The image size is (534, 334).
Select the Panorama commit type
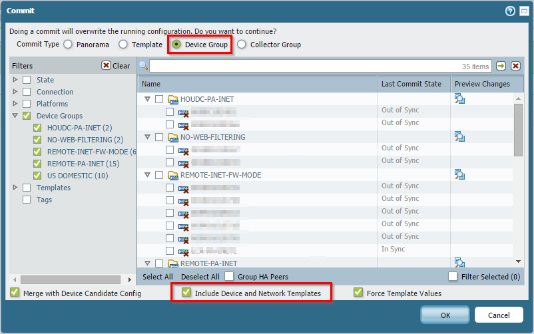(68, 45)
